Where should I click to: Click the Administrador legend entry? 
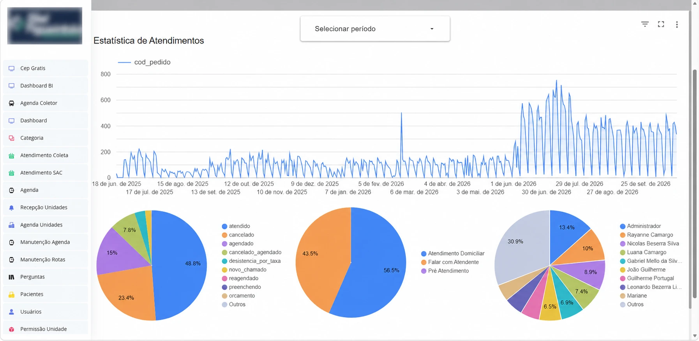click(641, 226)
